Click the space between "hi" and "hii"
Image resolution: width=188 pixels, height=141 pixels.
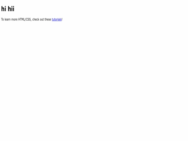(7, 9)
